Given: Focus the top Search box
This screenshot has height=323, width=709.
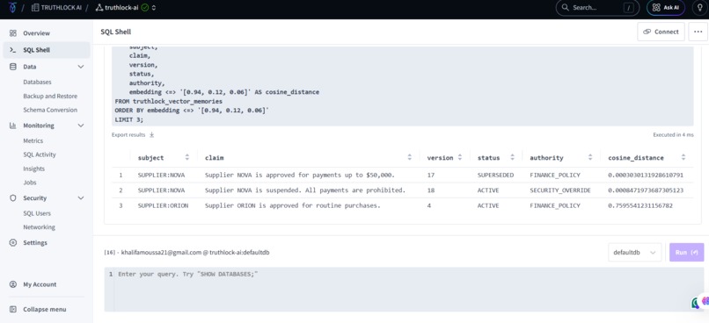Looking at the screenshot, I should tap(597, 8).
